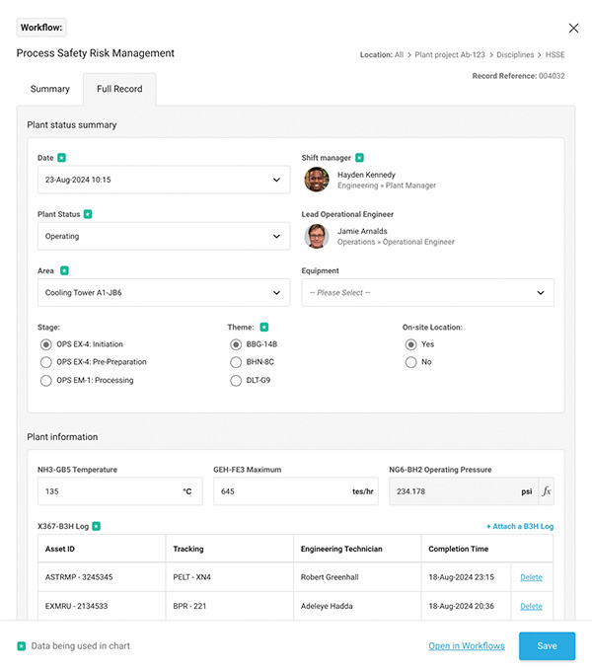Open the Area Cooling Tower dropdown
Viewport: 592px width, 671px height.
click(163, 293)
